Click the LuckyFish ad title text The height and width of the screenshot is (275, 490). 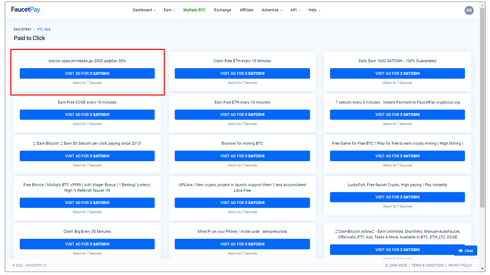pyautogui.click(x=397, y=185)
